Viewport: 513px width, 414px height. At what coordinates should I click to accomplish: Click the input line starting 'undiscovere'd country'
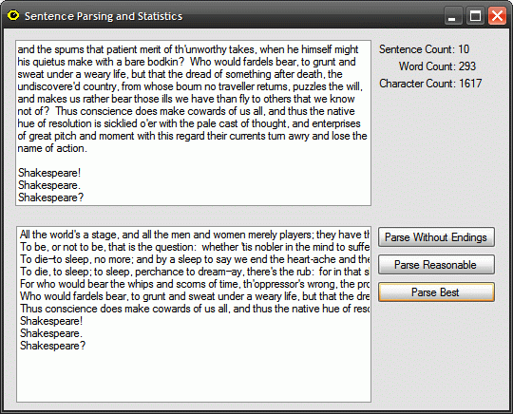[190, 86]
